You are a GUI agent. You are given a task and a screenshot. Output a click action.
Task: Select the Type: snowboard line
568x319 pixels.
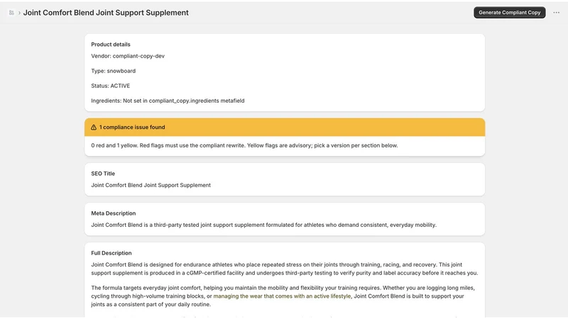(113, 71)
